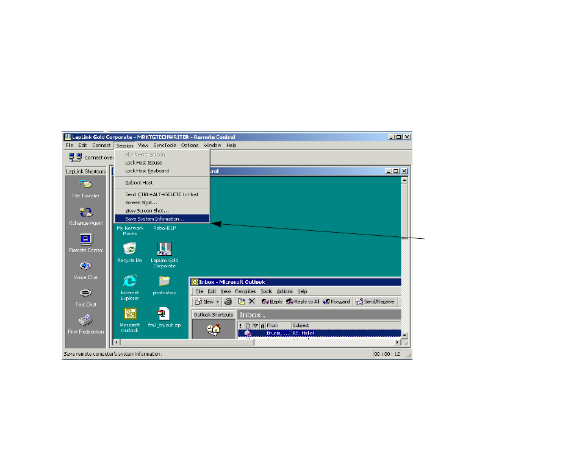Click the Print icon in Outlook toolbar
582x452 pixels.
[228, 302]
